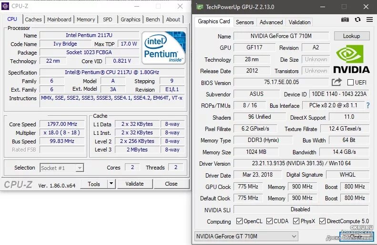Click the bus interface question mark
The width and height of the screenshot is (377, 245).
[368, 105]
